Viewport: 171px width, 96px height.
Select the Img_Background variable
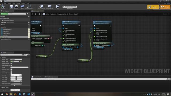pyautogui.click(x=7, y=29)
